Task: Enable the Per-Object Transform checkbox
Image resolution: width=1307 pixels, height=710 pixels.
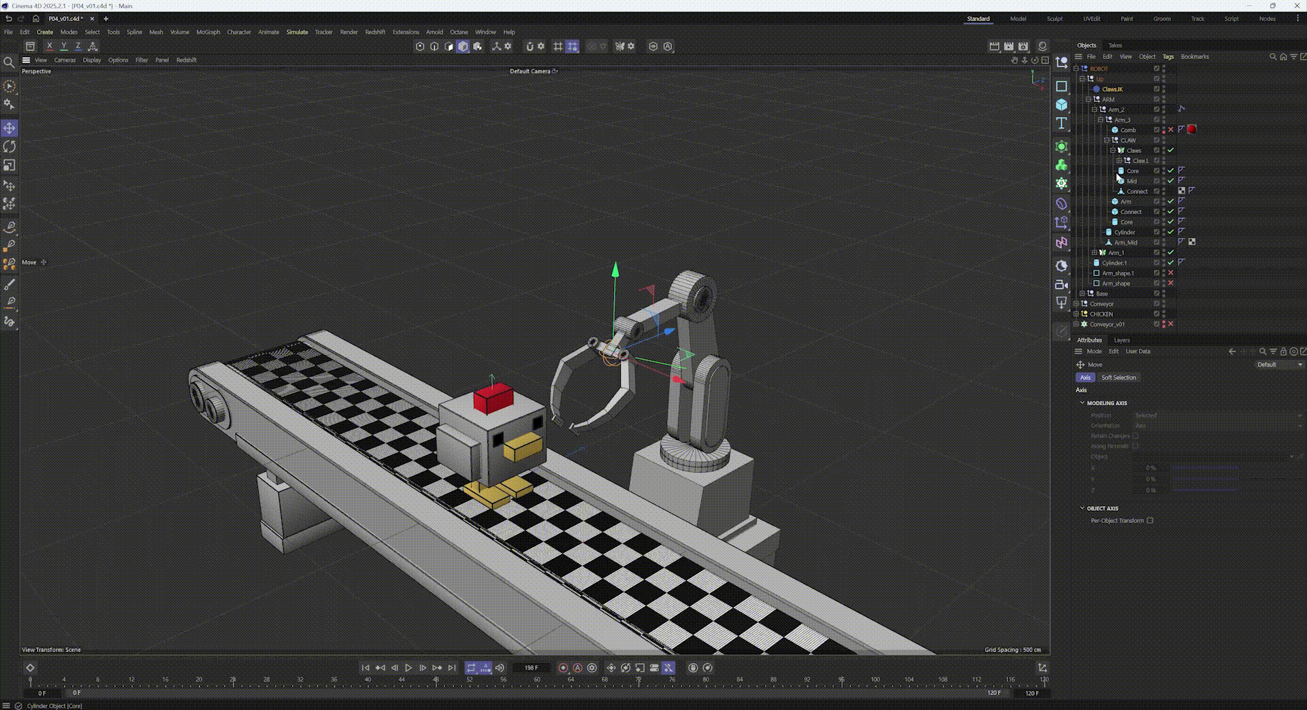Action: [1150, 521]
